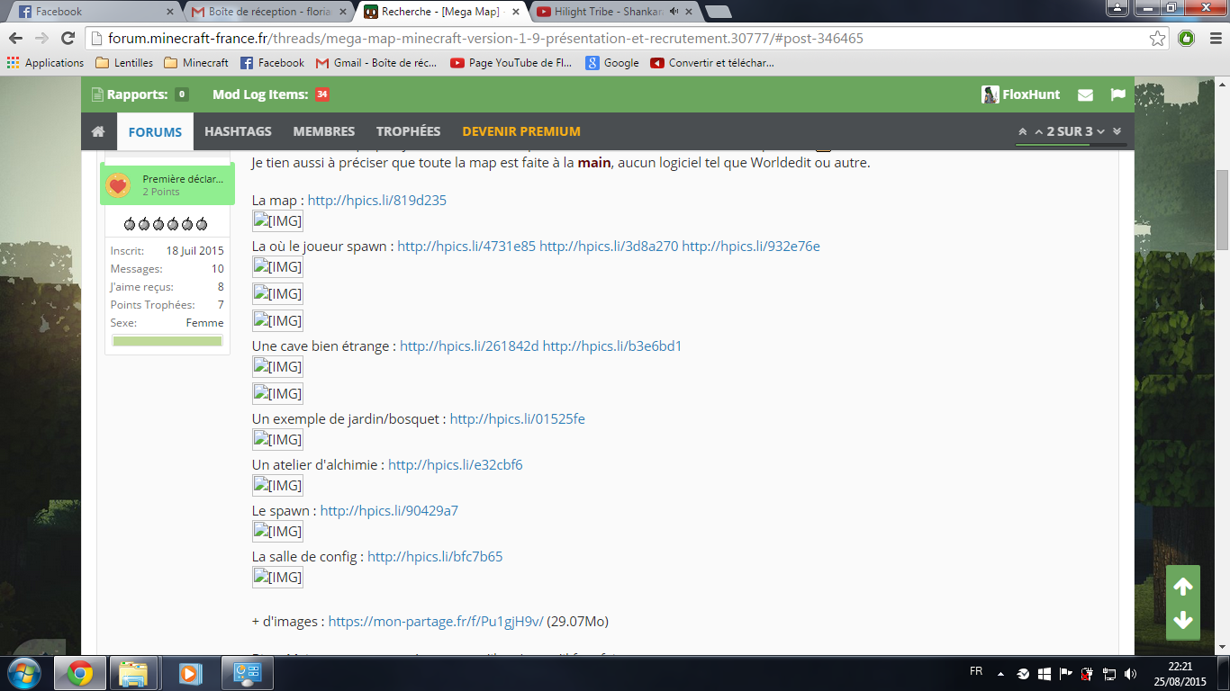Click the page progress bar under 2 SUR 3
This screenshot has width=1230, height=691.
point(1070,144)
